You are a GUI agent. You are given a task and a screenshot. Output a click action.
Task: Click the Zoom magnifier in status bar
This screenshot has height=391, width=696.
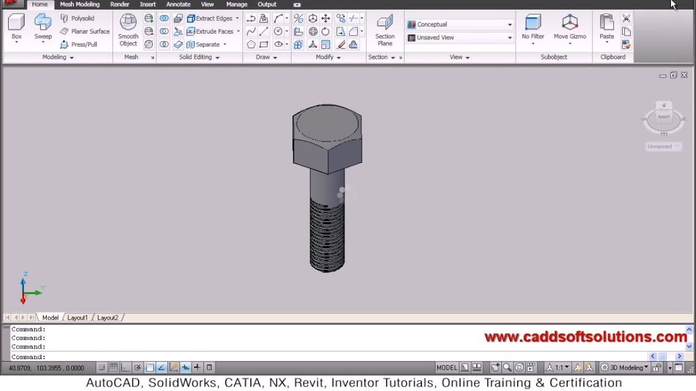(x=507, y=368)
